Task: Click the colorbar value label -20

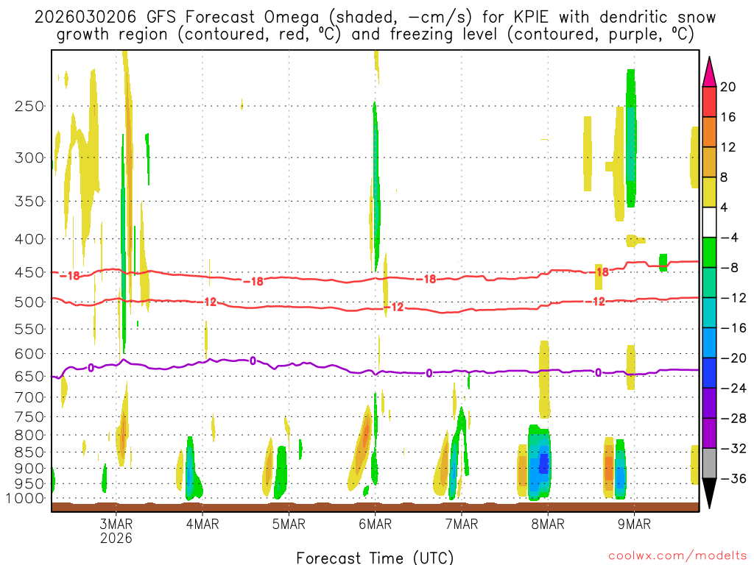Action: pyautogui.click(x=733, y=358)
